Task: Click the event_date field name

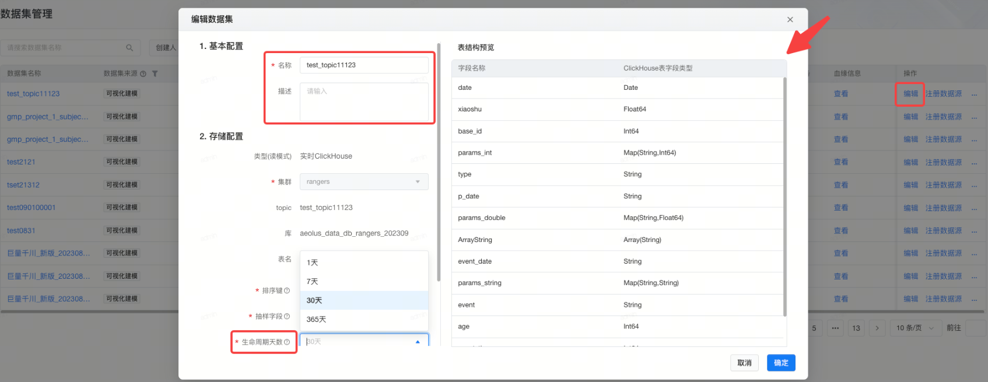Action: click(x=475, y=261)
